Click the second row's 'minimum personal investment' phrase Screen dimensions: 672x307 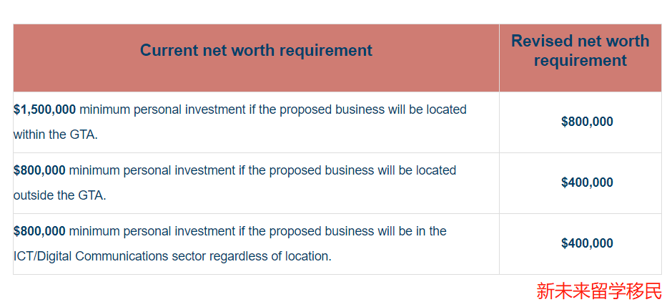pos(152,170)
